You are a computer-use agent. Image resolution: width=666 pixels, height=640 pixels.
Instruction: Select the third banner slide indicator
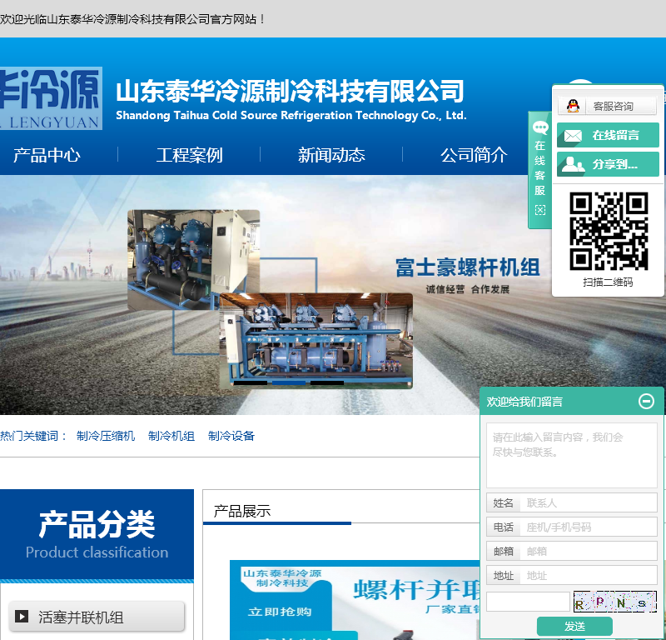click(326, 382)
